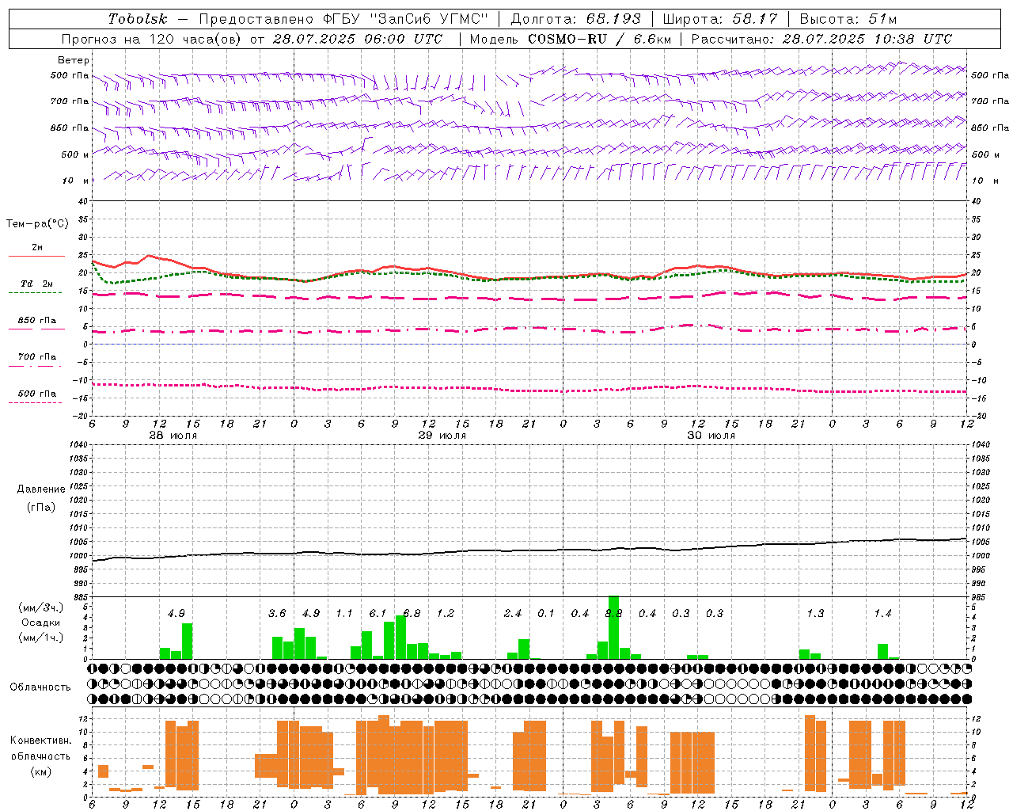This screenshot has width=1013, height=811.
Task: Click the '(мм/3ч.)' precipitation unit label
Action: [x=41, y=607]
